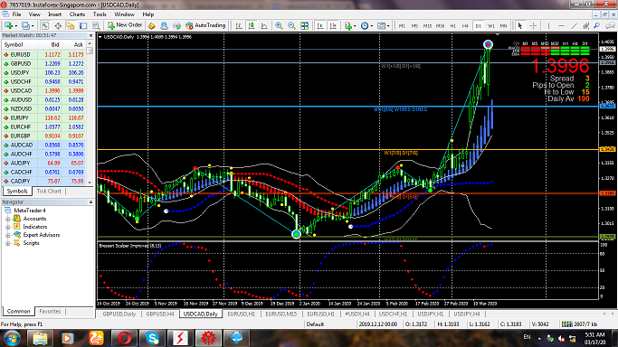The width and height of the screenshot is (618, 347).
Task: Select EURUSD row in Market Watch
Action: click(x=43, y=55)
